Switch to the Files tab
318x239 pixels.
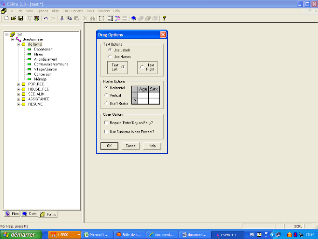coord(12,214)
